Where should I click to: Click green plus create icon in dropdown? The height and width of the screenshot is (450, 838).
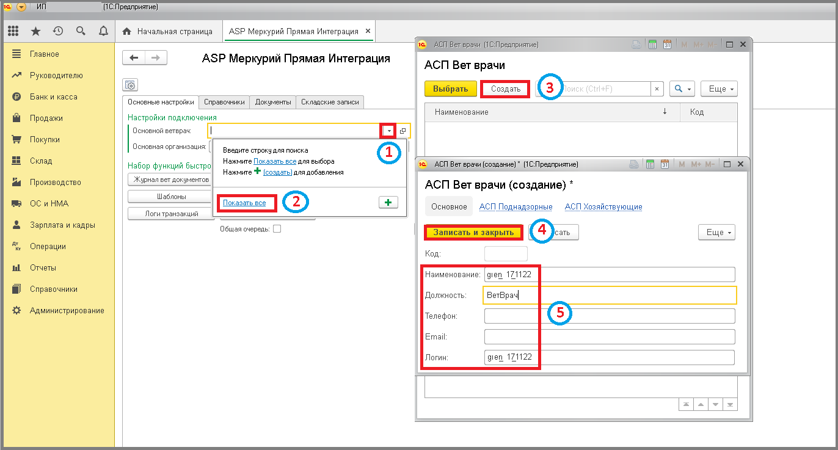pyautogui.click(x=388, y=203)
